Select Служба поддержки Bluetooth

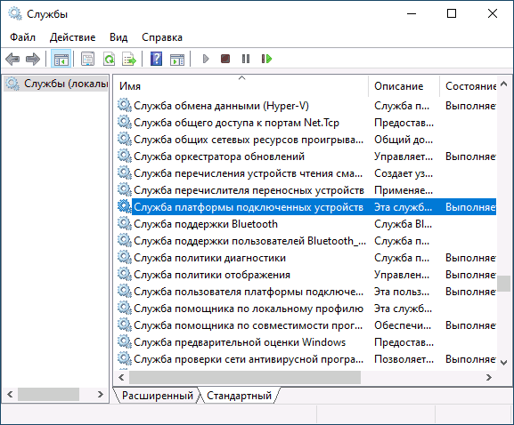point(306,224)
